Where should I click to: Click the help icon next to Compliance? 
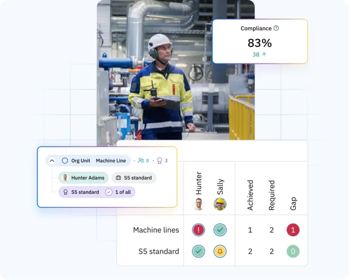[x=276, y=28]
